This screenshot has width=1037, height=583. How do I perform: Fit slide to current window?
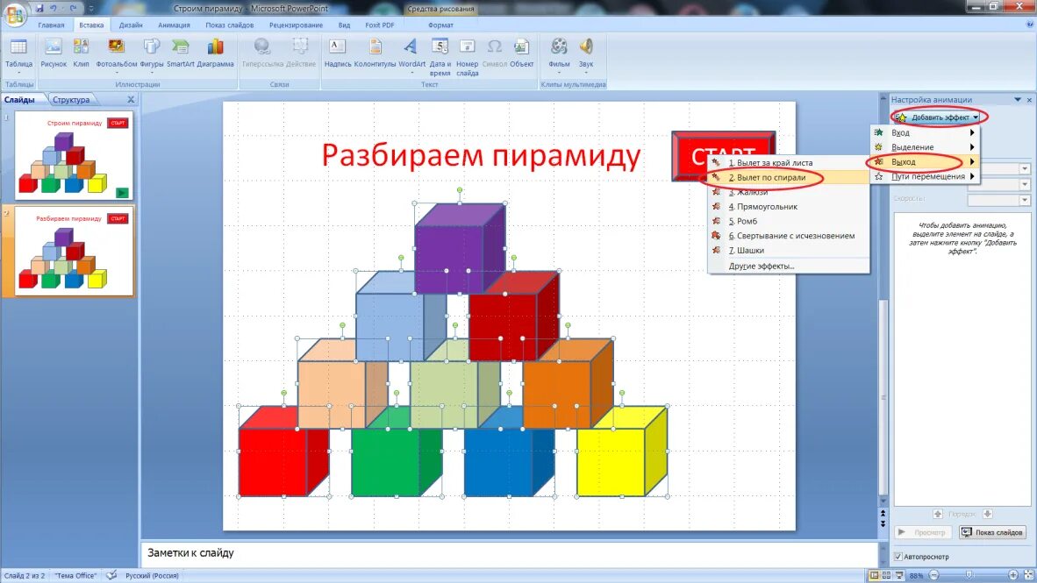1028,576
